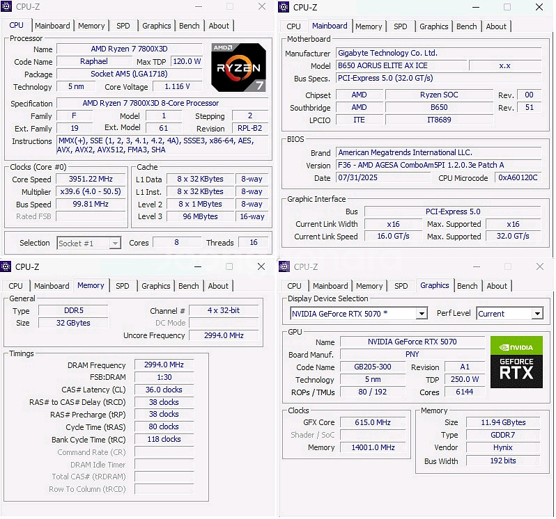Screen dimensions: 556x519
Task: Go to Mainboard tab in the Memory window
Action: (52, 286)
